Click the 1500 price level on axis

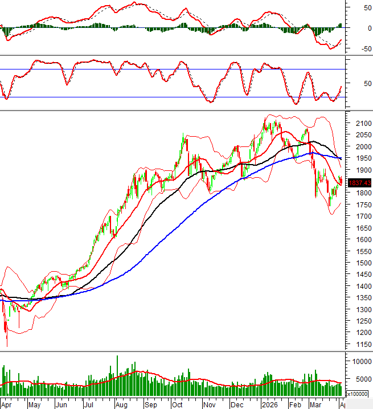360,263
